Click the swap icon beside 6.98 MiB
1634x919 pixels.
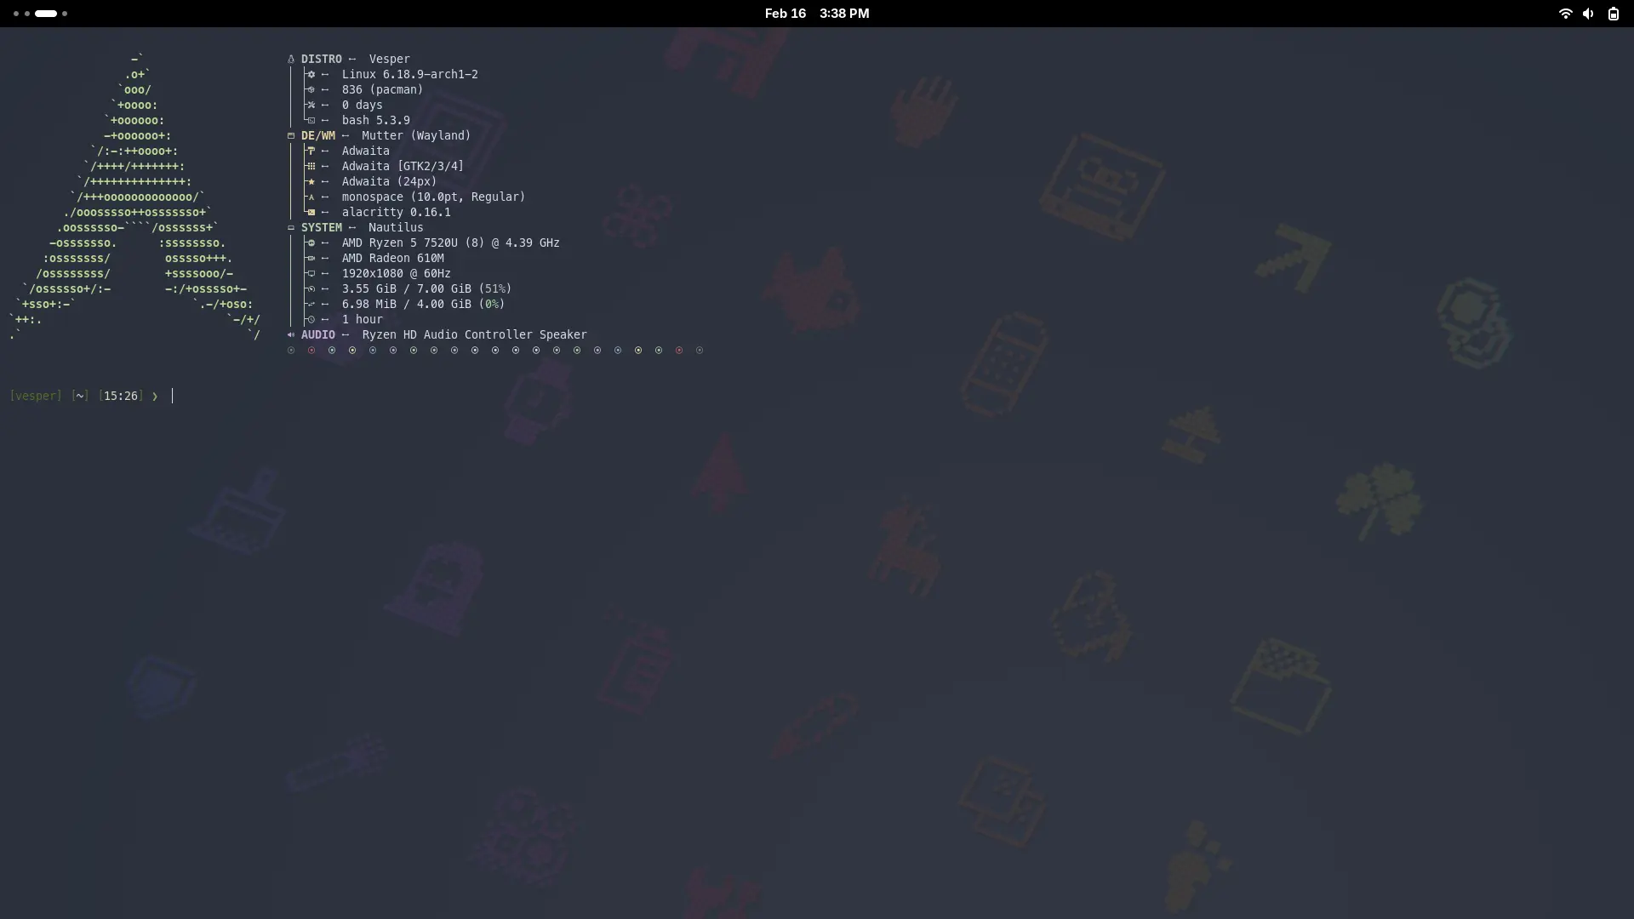[x=311, y=305]
